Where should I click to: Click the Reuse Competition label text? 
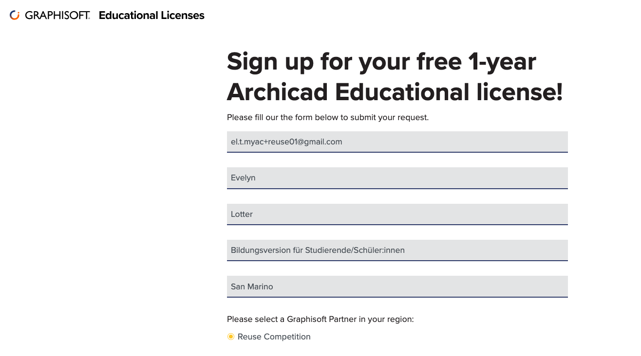pos(274,337)
